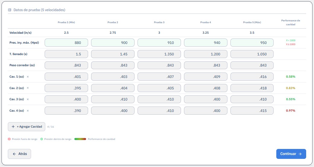Click the Performance de cavidad header
The image size is (314, 167).
(x=290, y=22)
